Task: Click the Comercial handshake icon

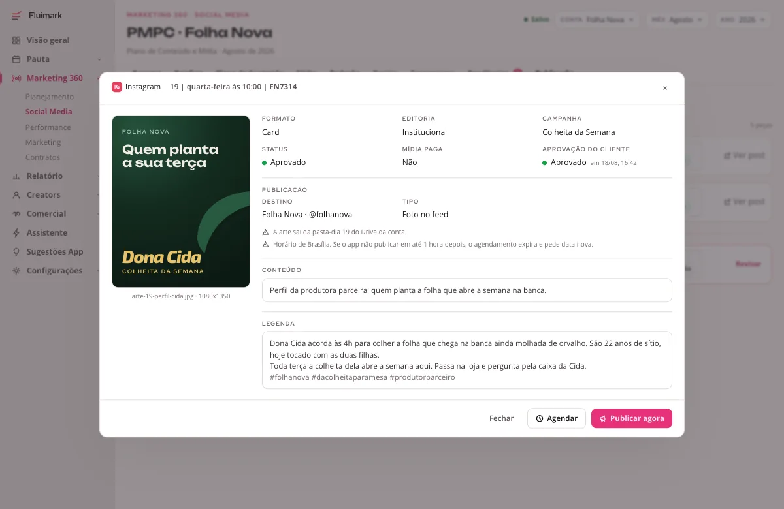Action: coord(16,213)
